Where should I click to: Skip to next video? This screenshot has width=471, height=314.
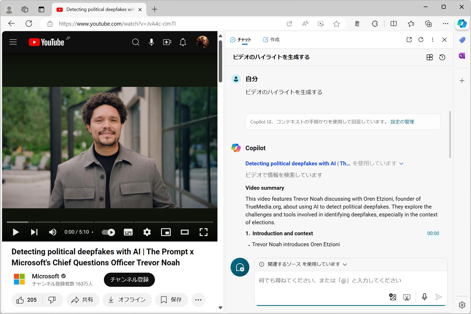click(x=34, y=232)
